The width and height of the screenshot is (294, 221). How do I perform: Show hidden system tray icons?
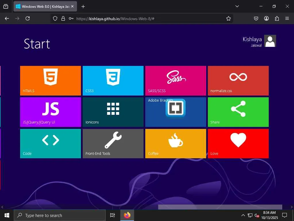tap(243, 215)
